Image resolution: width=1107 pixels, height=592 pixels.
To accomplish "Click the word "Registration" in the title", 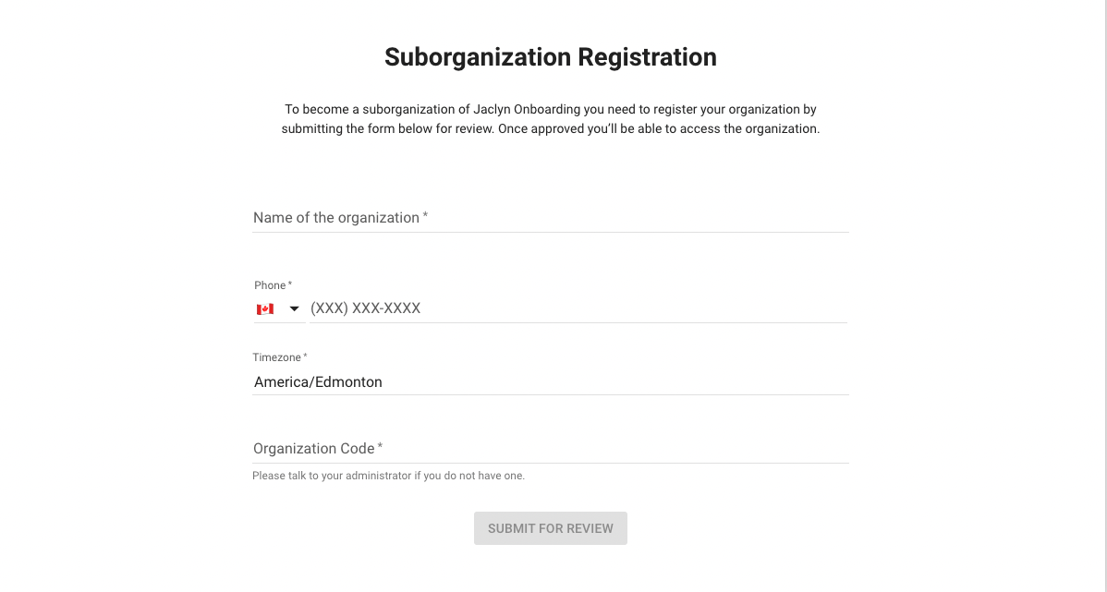I will coord(648,57).
